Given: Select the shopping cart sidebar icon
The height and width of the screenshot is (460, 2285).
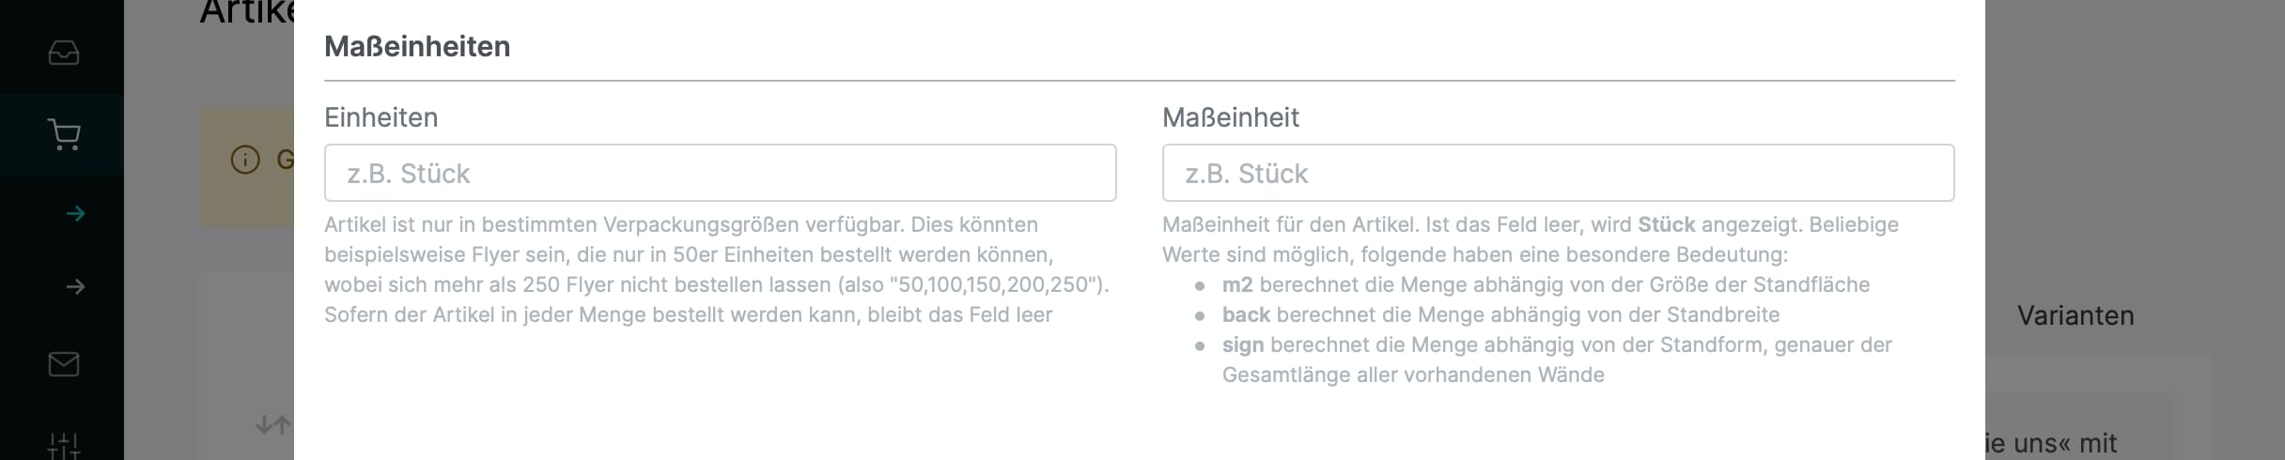Looking at the screenshot, I should (64, 134).
